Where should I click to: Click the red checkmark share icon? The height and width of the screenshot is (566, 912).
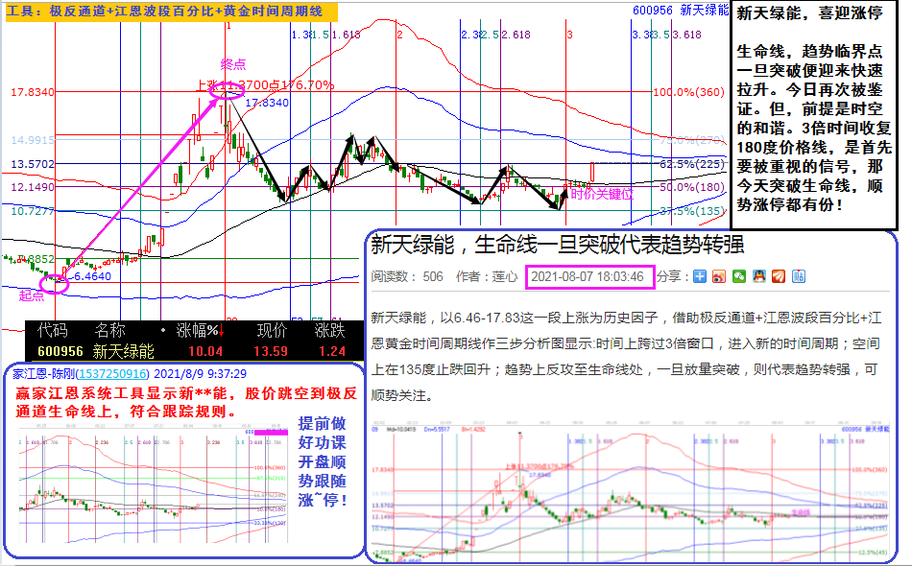click(x=779, y=276)
